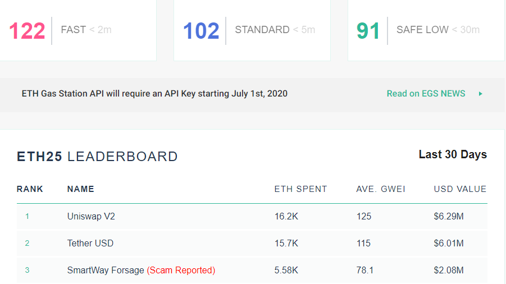
Task: Click Tether USD's 15.7K ETH spent value
Action: 286,243
